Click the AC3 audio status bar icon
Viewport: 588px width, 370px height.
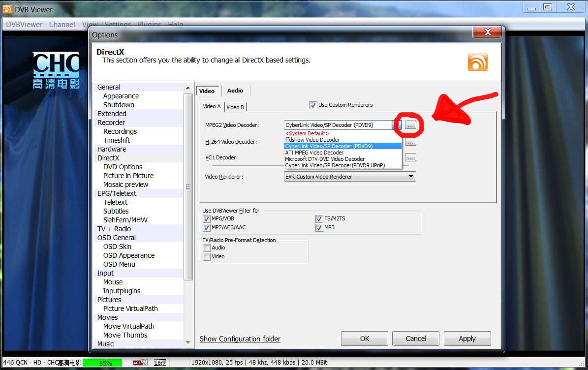coord(140,363)
